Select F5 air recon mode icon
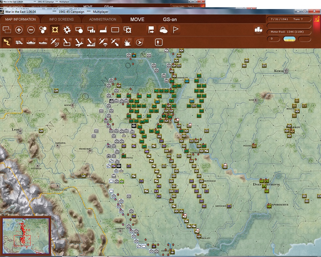The image size is (321, 257). pyautogui.click(x=55, y=42)
